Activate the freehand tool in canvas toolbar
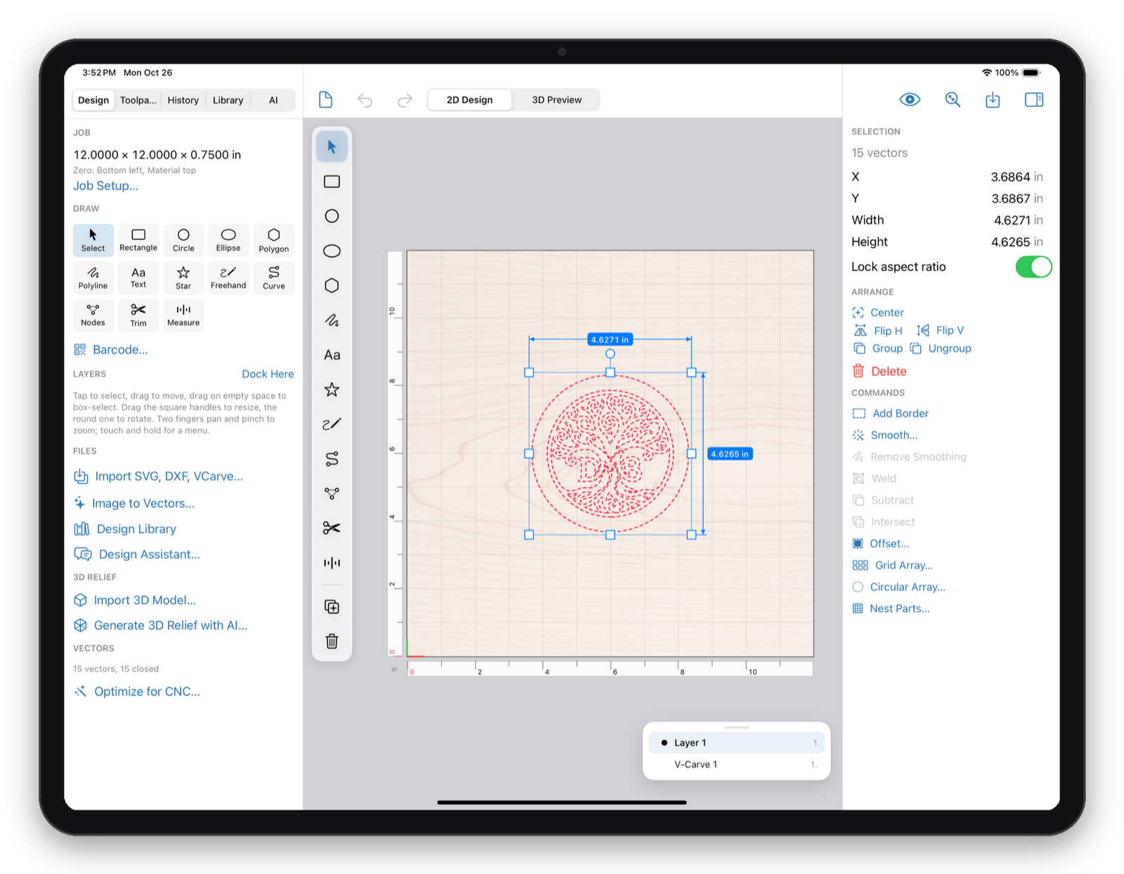This screenshot has height=874, width=1124. [x=332, y=424]
